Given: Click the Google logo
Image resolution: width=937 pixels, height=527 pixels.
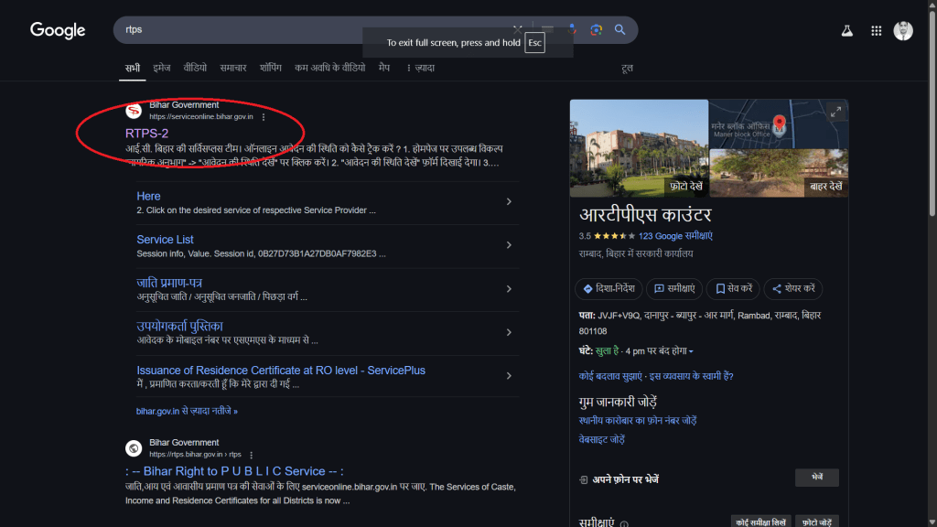Looking at the screenshot, I should [58, 30].
